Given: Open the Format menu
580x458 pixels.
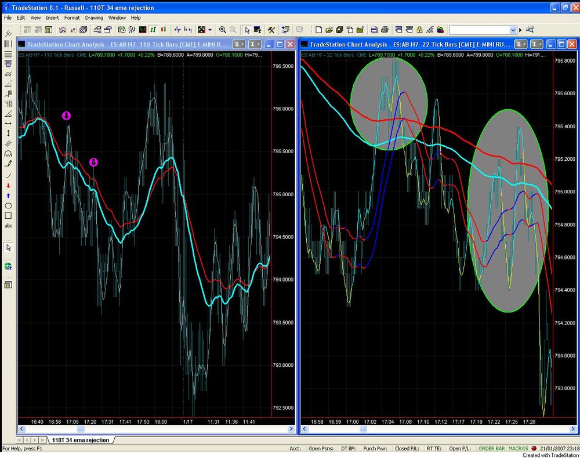Looking at the screenshot, I should click(x=72, y=17).
